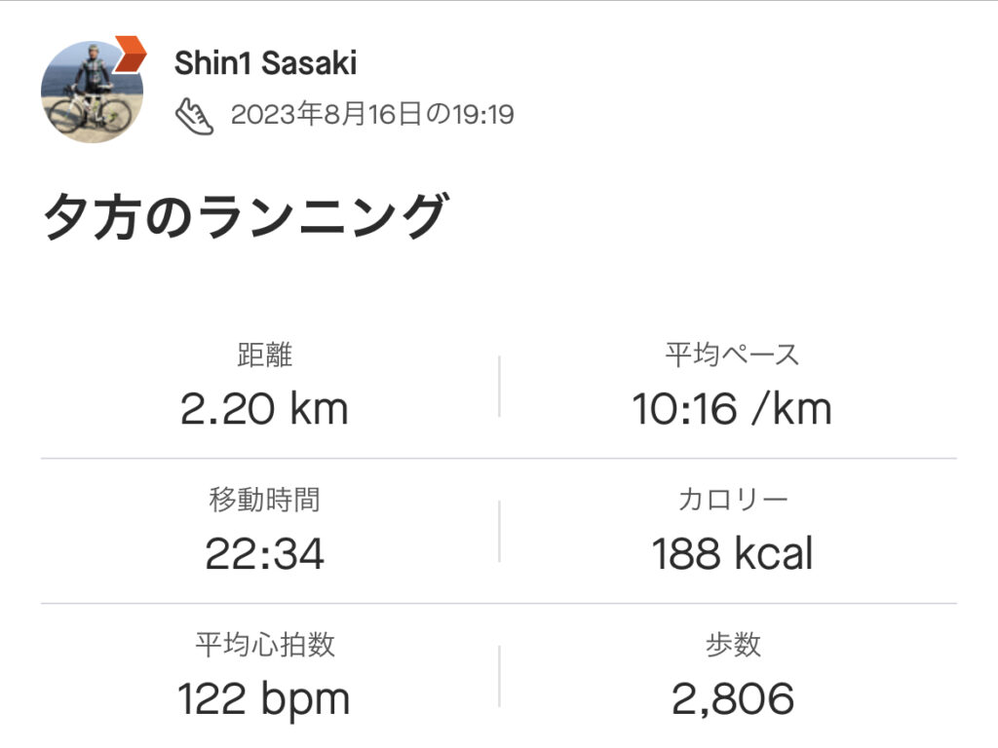Click the 距離 label

[265, 355]
